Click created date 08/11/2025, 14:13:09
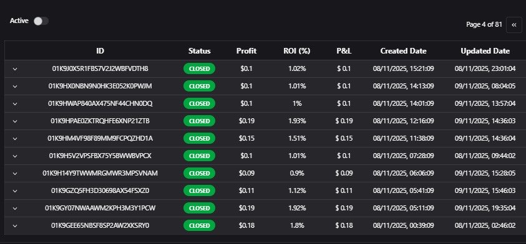The height and width of the screenshot is (244, 526). (x=403, y=86)
